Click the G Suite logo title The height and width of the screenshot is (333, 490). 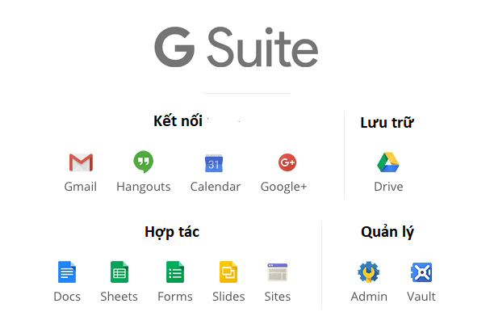tap(237, 47)
